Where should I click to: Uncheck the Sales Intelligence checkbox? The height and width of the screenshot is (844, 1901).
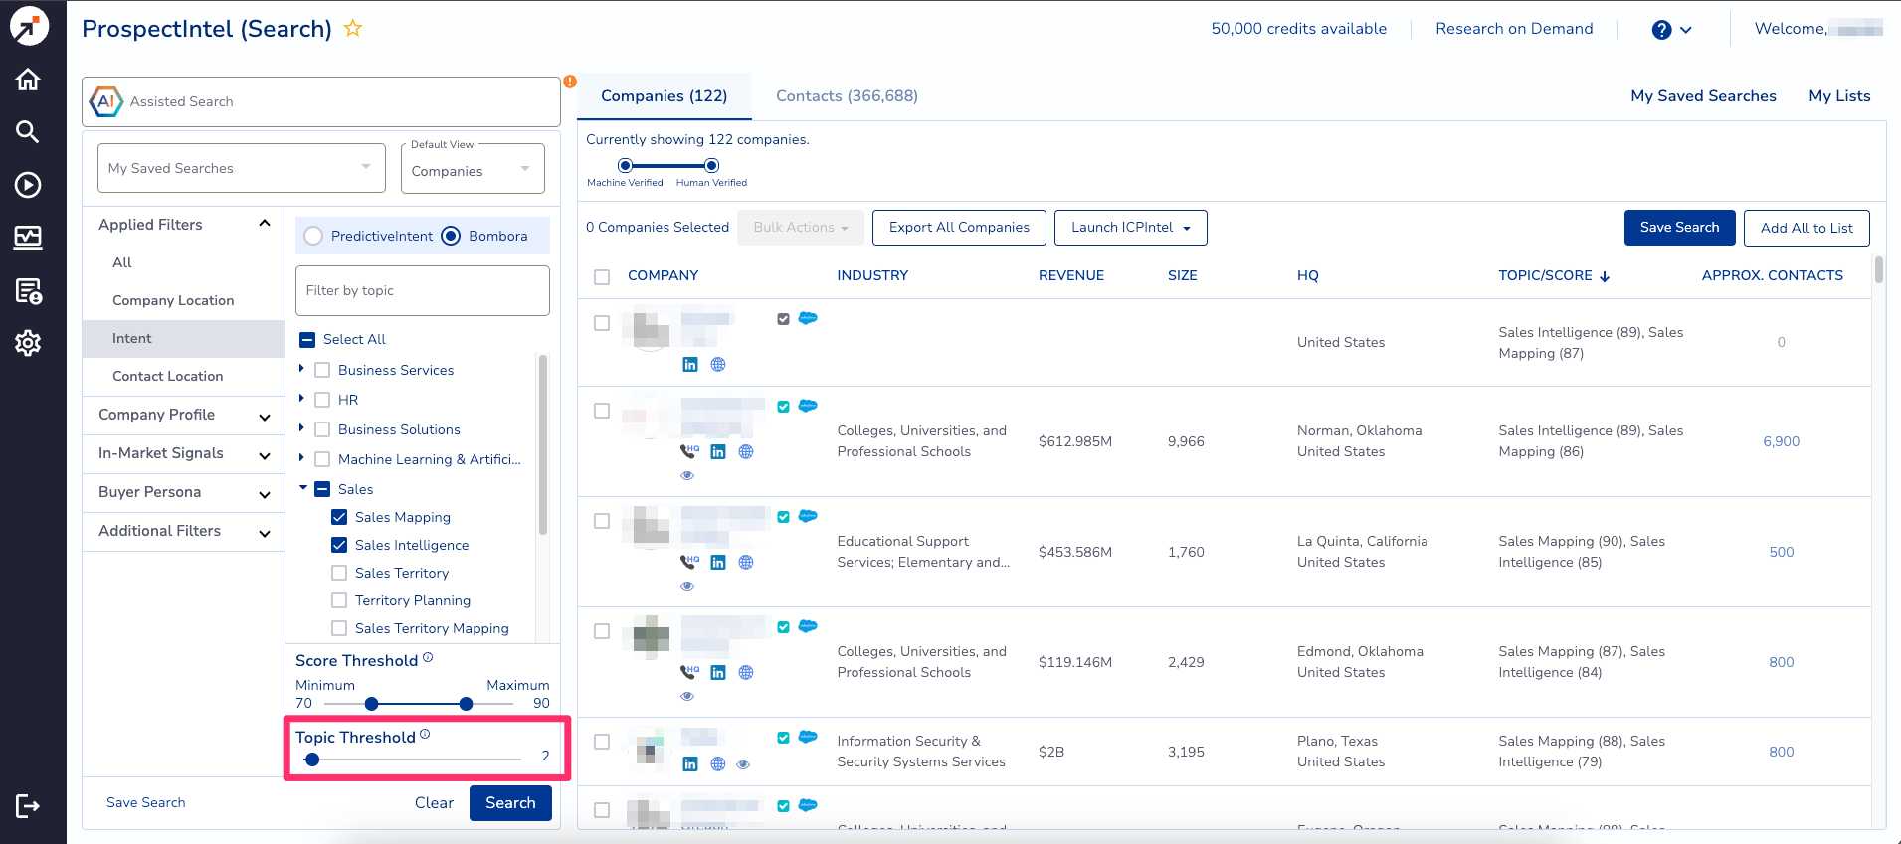(x=339, y=545)
